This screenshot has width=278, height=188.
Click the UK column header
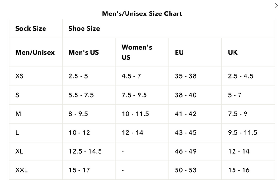pyautogui.click(x=233, y=52)
